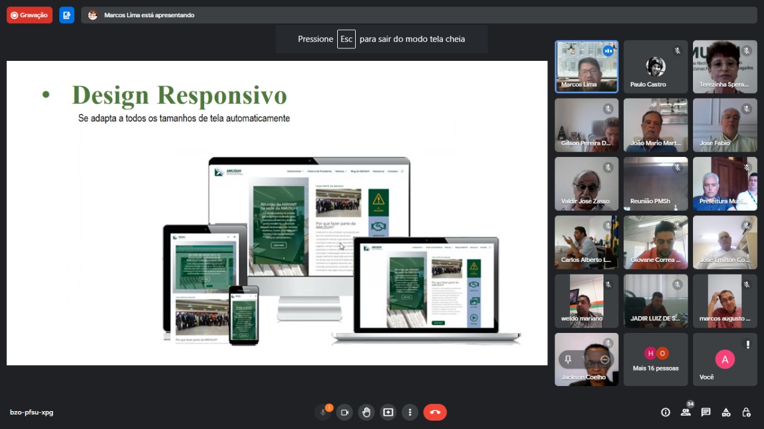Screen dimensions: 764x429
Task: Click the muted mic icon on Gilson Pereira's tile
Action: [608, 109]
